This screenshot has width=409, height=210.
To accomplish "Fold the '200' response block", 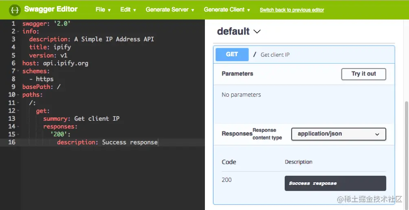I will [18, 135].
